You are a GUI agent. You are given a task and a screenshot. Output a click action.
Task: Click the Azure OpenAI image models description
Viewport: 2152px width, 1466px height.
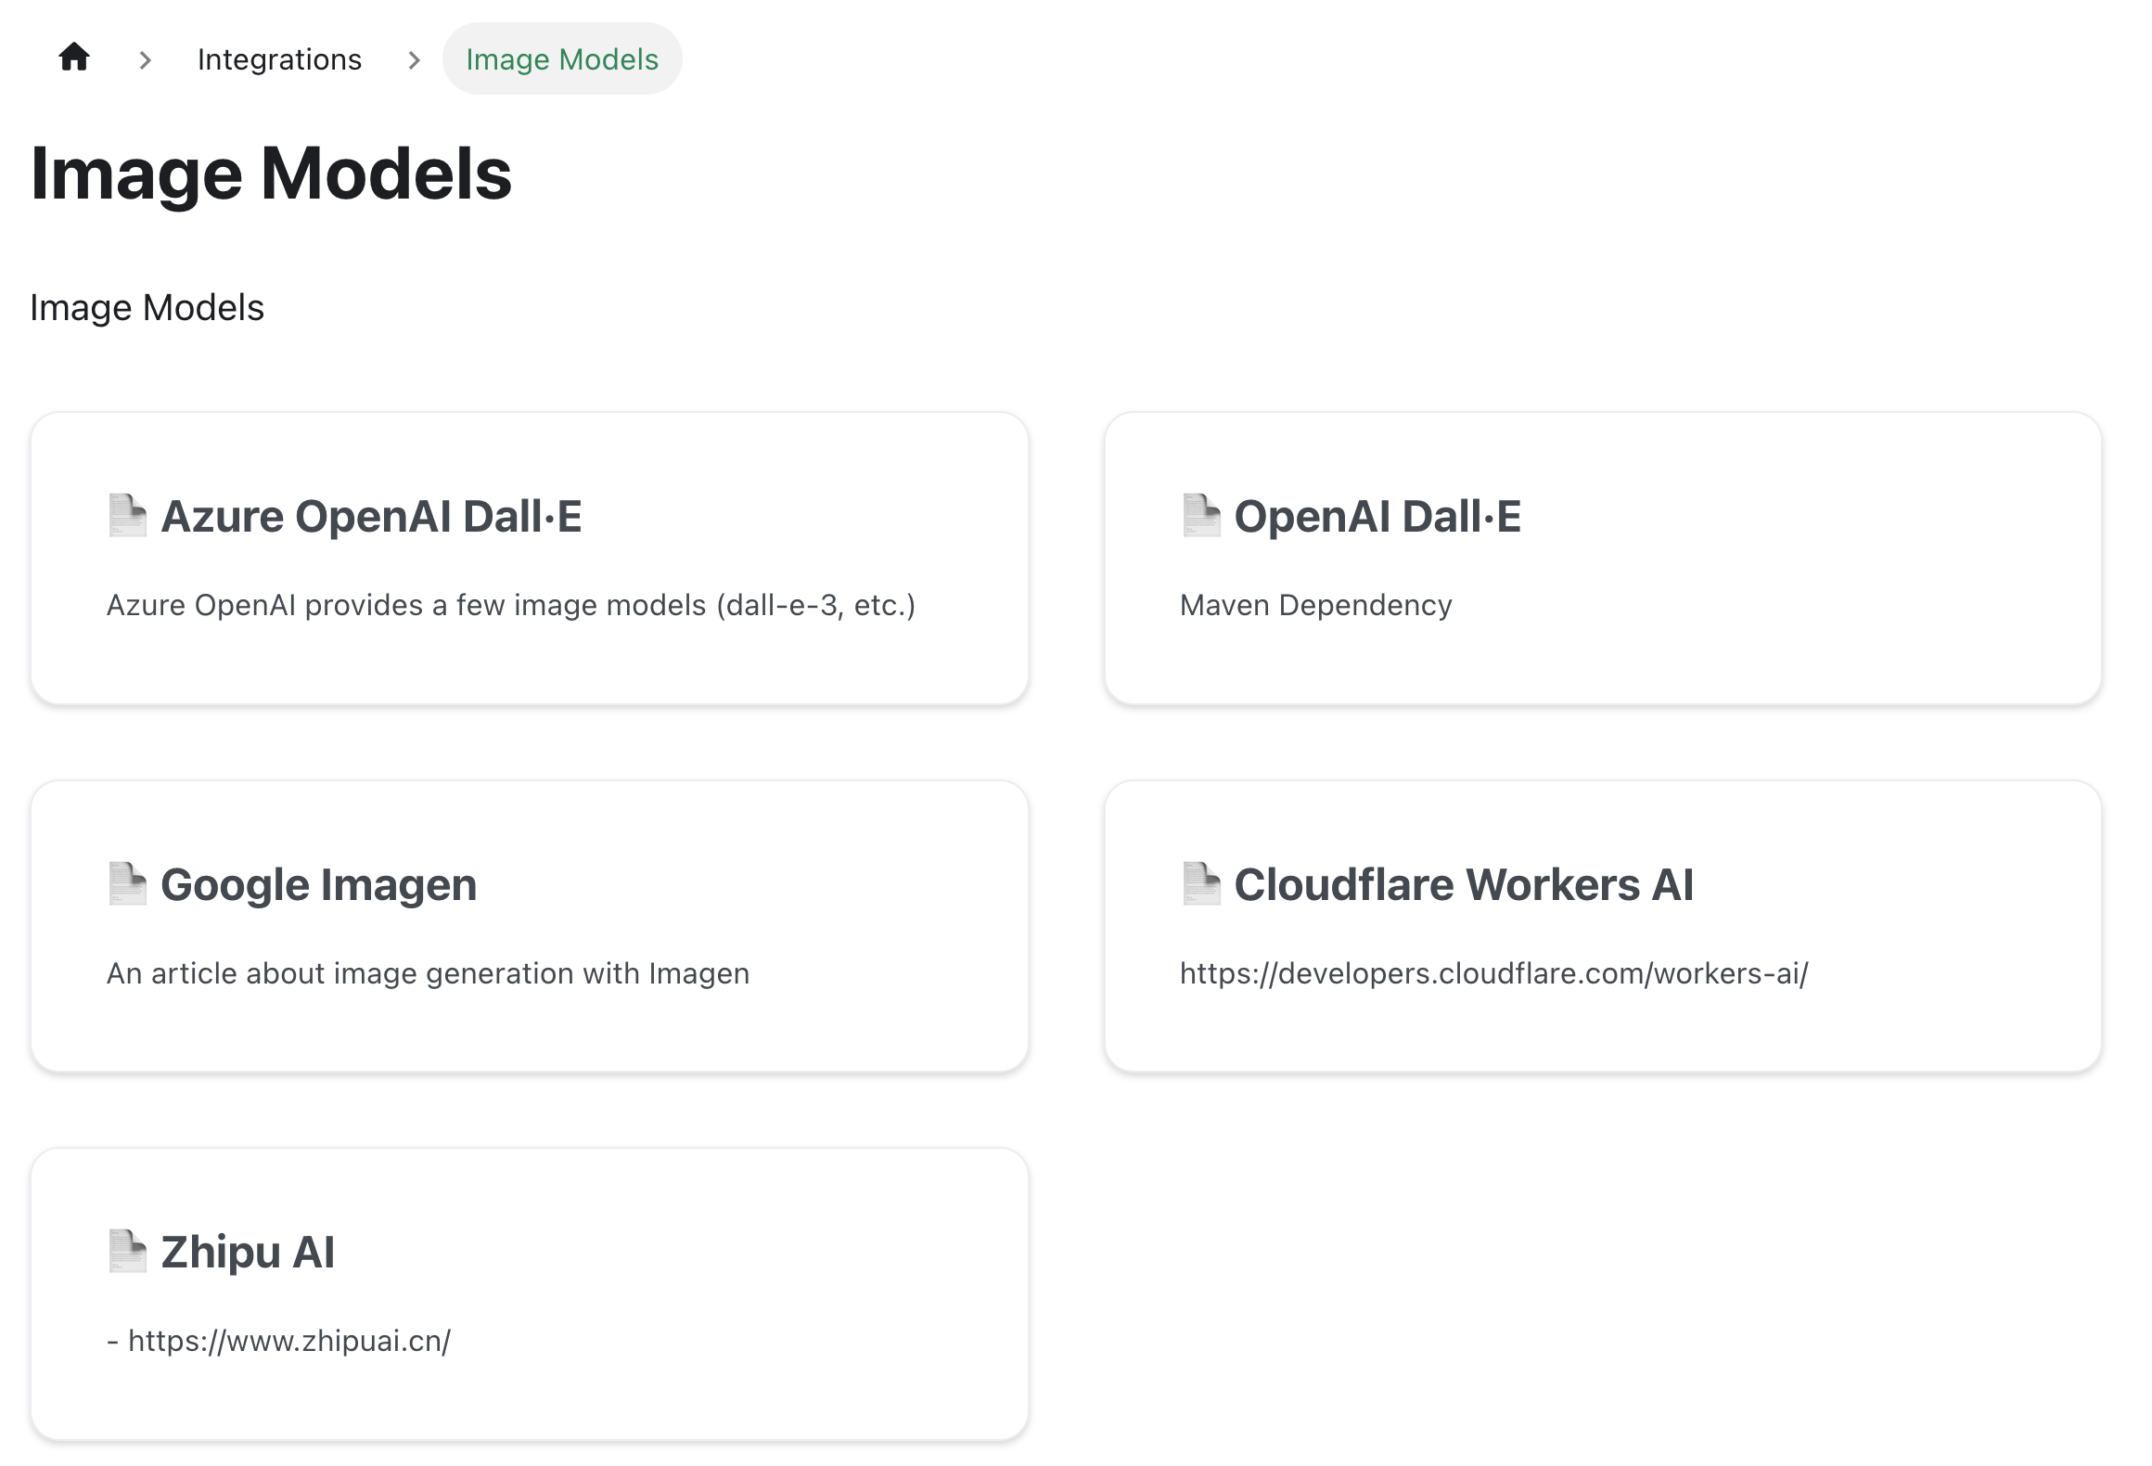click(x=511, y=605)
